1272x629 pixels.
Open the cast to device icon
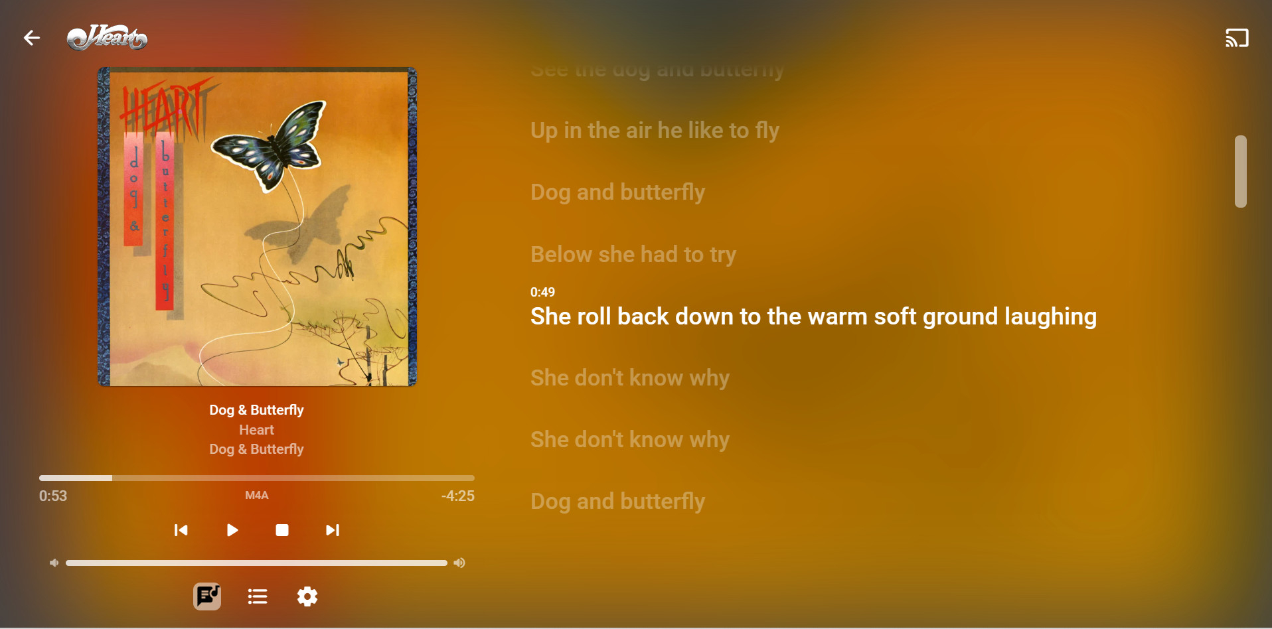tap(1237, 38)
